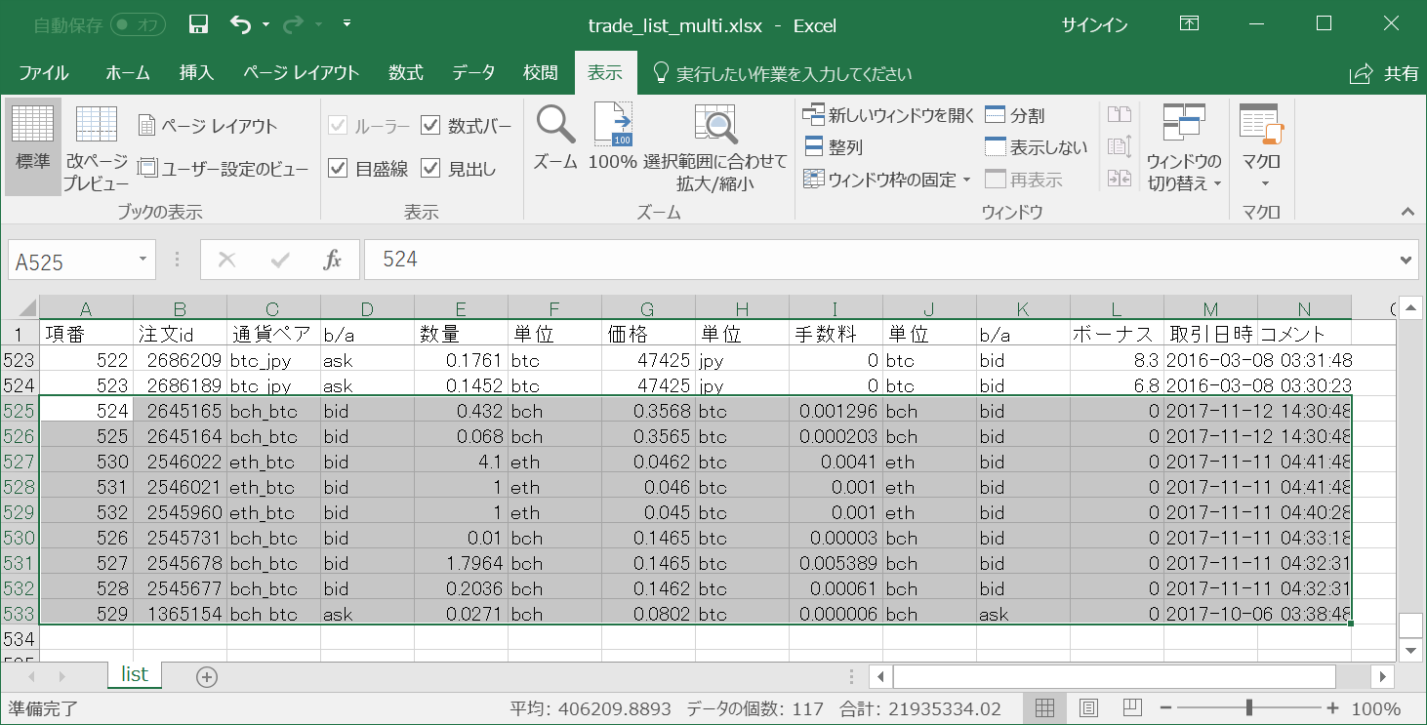Open Page Break Preview (改ページプレビュー)
Screen dimensions: 1427x725
click(96, 144)
